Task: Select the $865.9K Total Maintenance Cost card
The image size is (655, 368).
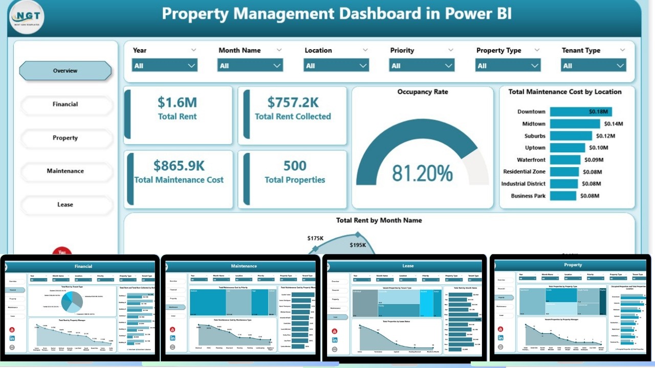Action: 178,179
